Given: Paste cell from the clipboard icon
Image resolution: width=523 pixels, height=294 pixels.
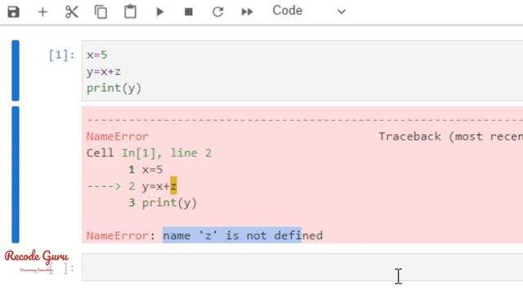Looking at the screenshot, I should tap(130, 11).
